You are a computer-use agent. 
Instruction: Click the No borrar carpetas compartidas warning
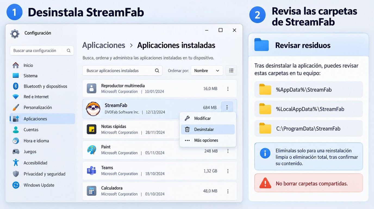(308, 183)
